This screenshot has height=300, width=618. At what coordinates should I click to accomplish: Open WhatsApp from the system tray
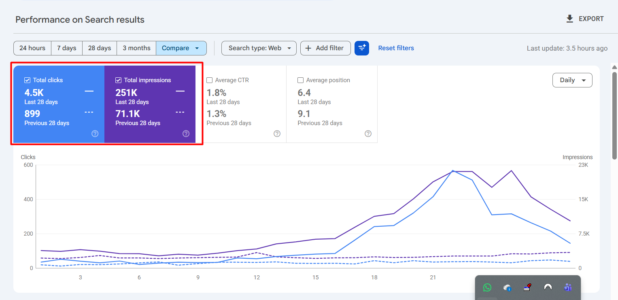tap(487, 287)
